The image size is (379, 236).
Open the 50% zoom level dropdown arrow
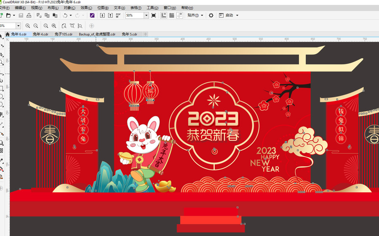click(146, 16)
